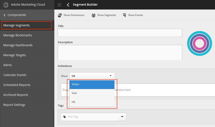Select Hit from the dropdown list

click(92, 102)
